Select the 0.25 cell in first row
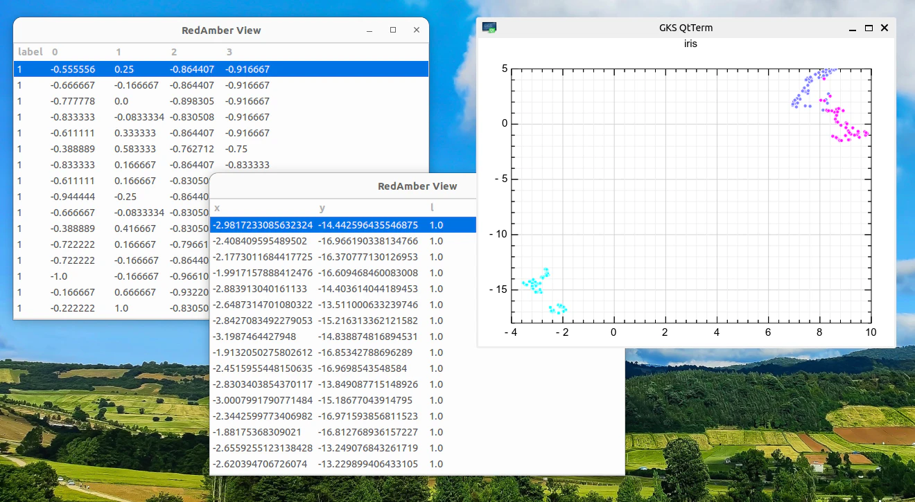Viewport: 915px width, 502px height. tap(124, 69)
